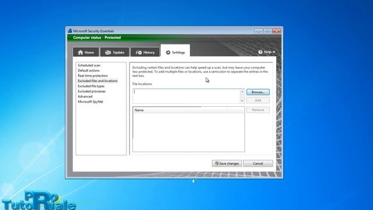Select Advanced in settings list
This screenshot has height=210, width=373.
(85, 96)
